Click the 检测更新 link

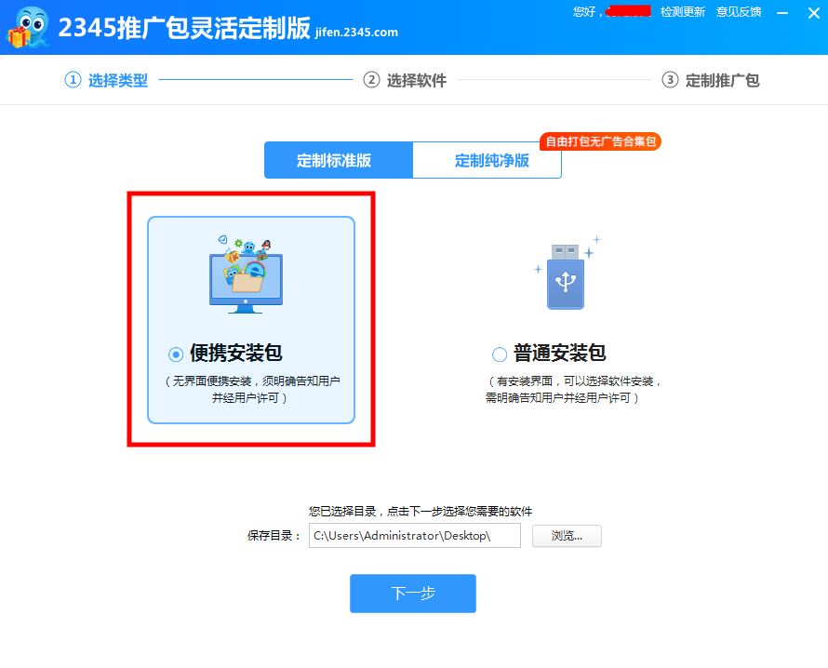click(x=682, y=11)
